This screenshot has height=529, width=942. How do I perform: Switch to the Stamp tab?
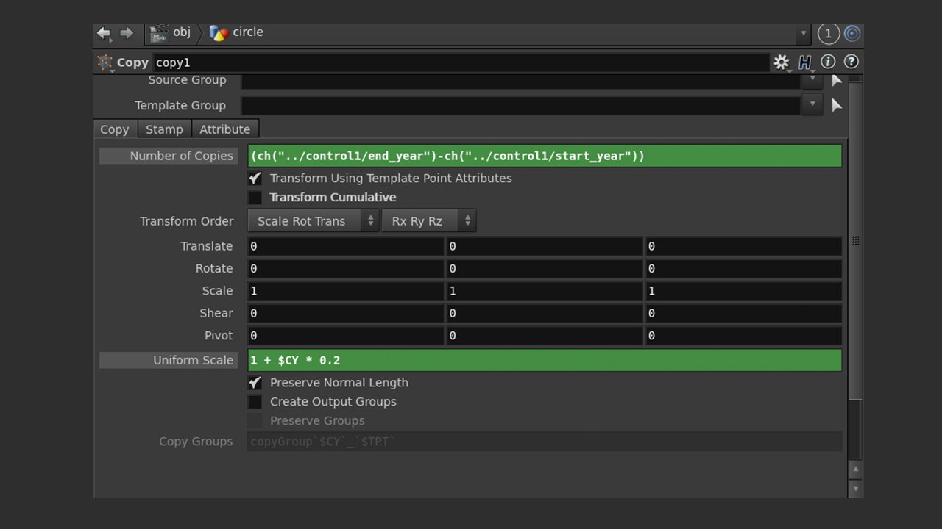point(164,129)
